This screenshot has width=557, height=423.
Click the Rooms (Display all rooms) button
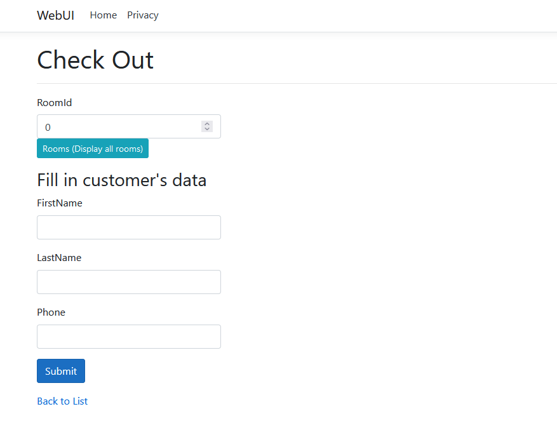pos(92,148)
